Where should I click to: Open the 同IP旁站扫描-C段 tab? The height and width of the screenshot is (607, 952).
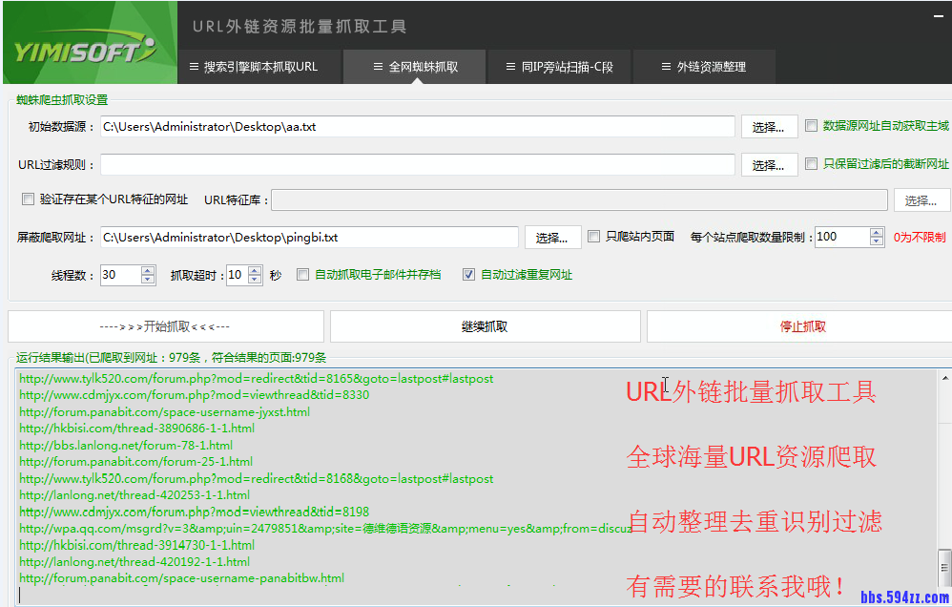point(559,67)
